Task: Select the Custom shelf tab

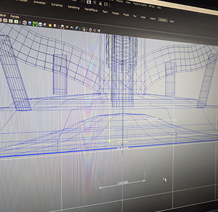Action: tap(162, 20)
